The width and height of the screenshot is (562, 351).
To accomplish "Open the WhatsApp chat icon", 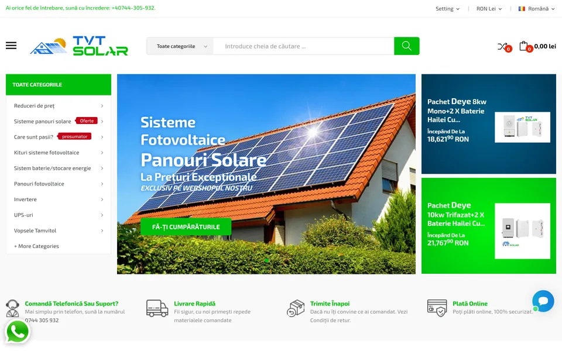I will (x=17, y=332).
